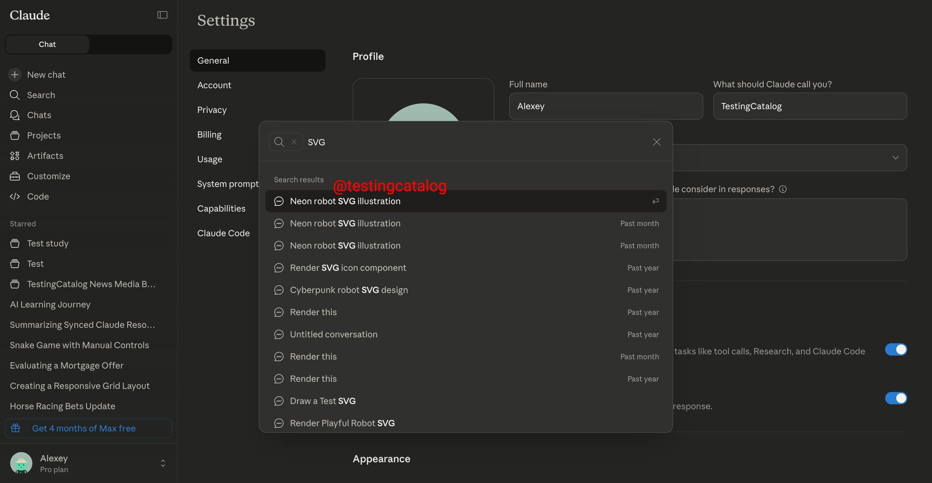Image resolution: width=932 pixels, height=483 pixels.
Task: Click chat icon of Cyberpunk robot SVG design
Action: tap(279, 290)
